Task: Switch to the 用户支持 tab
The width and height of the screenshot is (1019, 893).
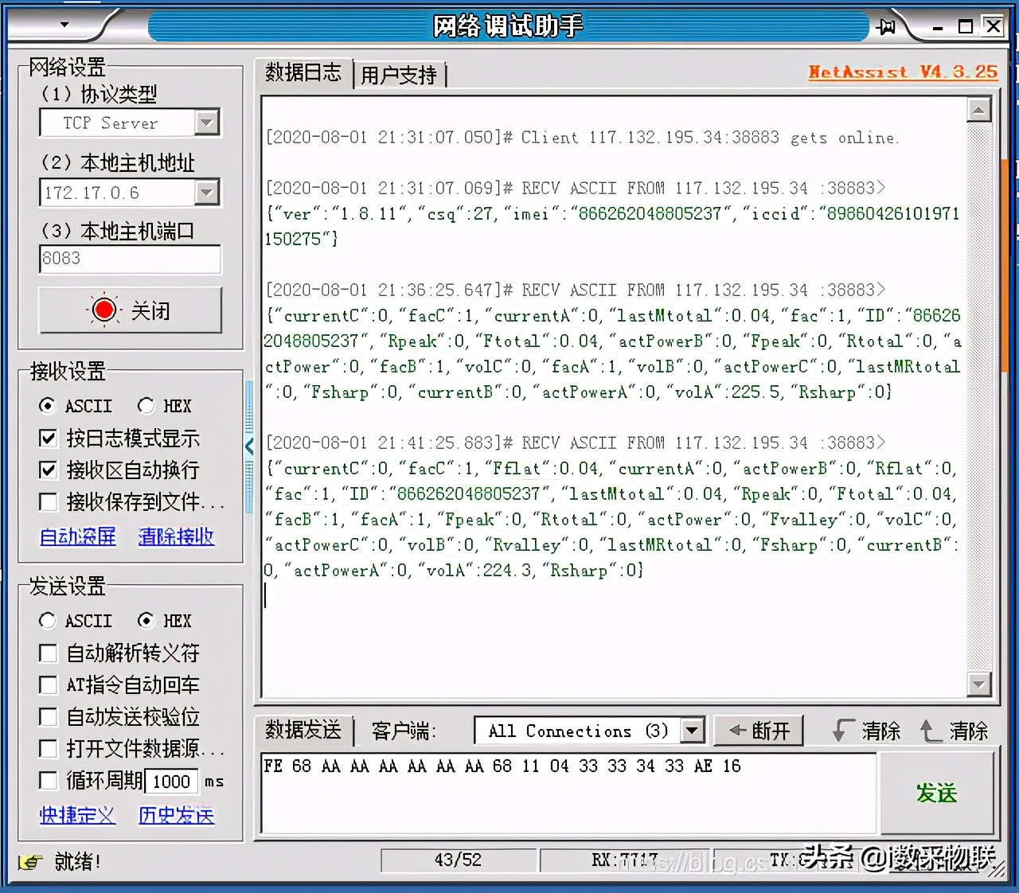Action: click(x=399, y=76)
